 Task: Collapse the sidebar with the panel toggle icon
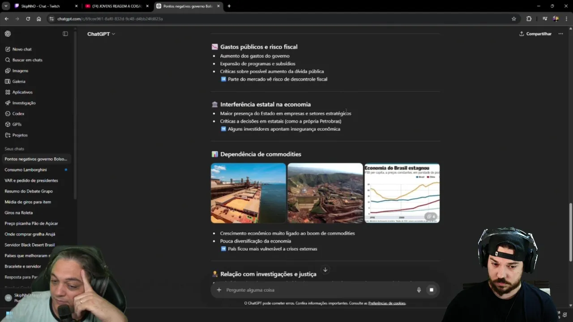65,34
